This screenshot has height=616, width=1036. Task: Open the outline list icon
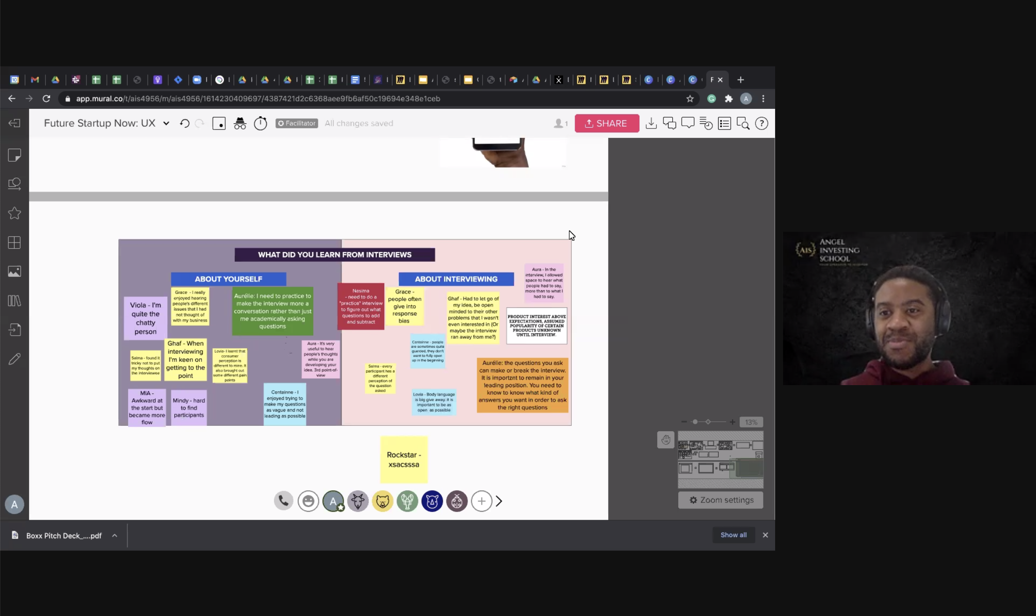click(724, 123)
